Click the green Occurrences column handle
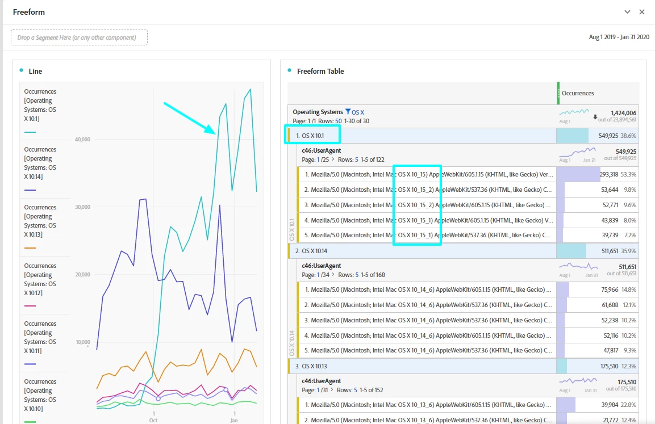This screenshot has height=424, width=655. click(x=558, y=93)
